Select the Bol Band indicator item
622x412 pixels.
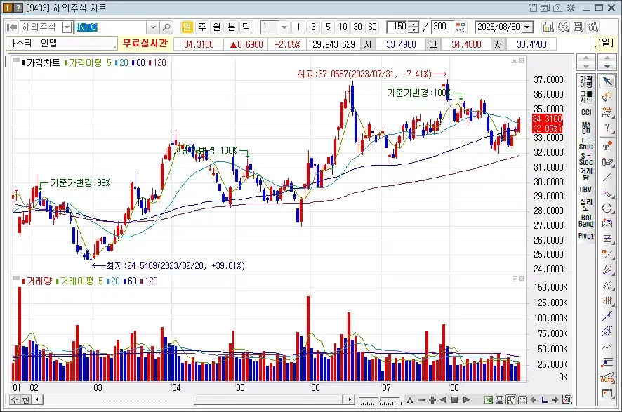(x=586, y=220)
